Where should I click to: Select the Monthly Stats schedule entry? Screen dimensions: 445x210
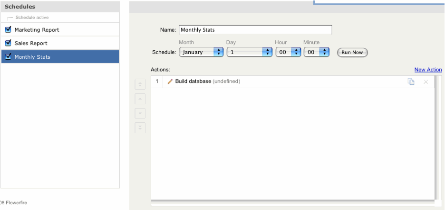click(x=32, y=57)
